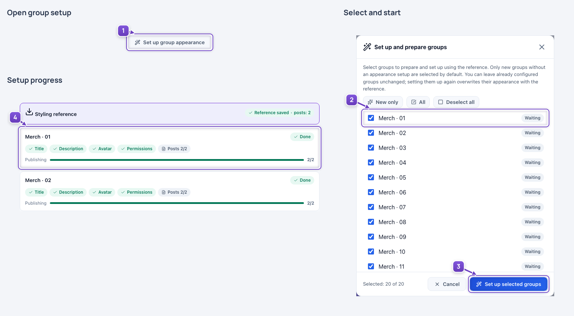Click the Merch · 04 row label in dialog
This screenshot has width=574, height=316.
[392, 163]
